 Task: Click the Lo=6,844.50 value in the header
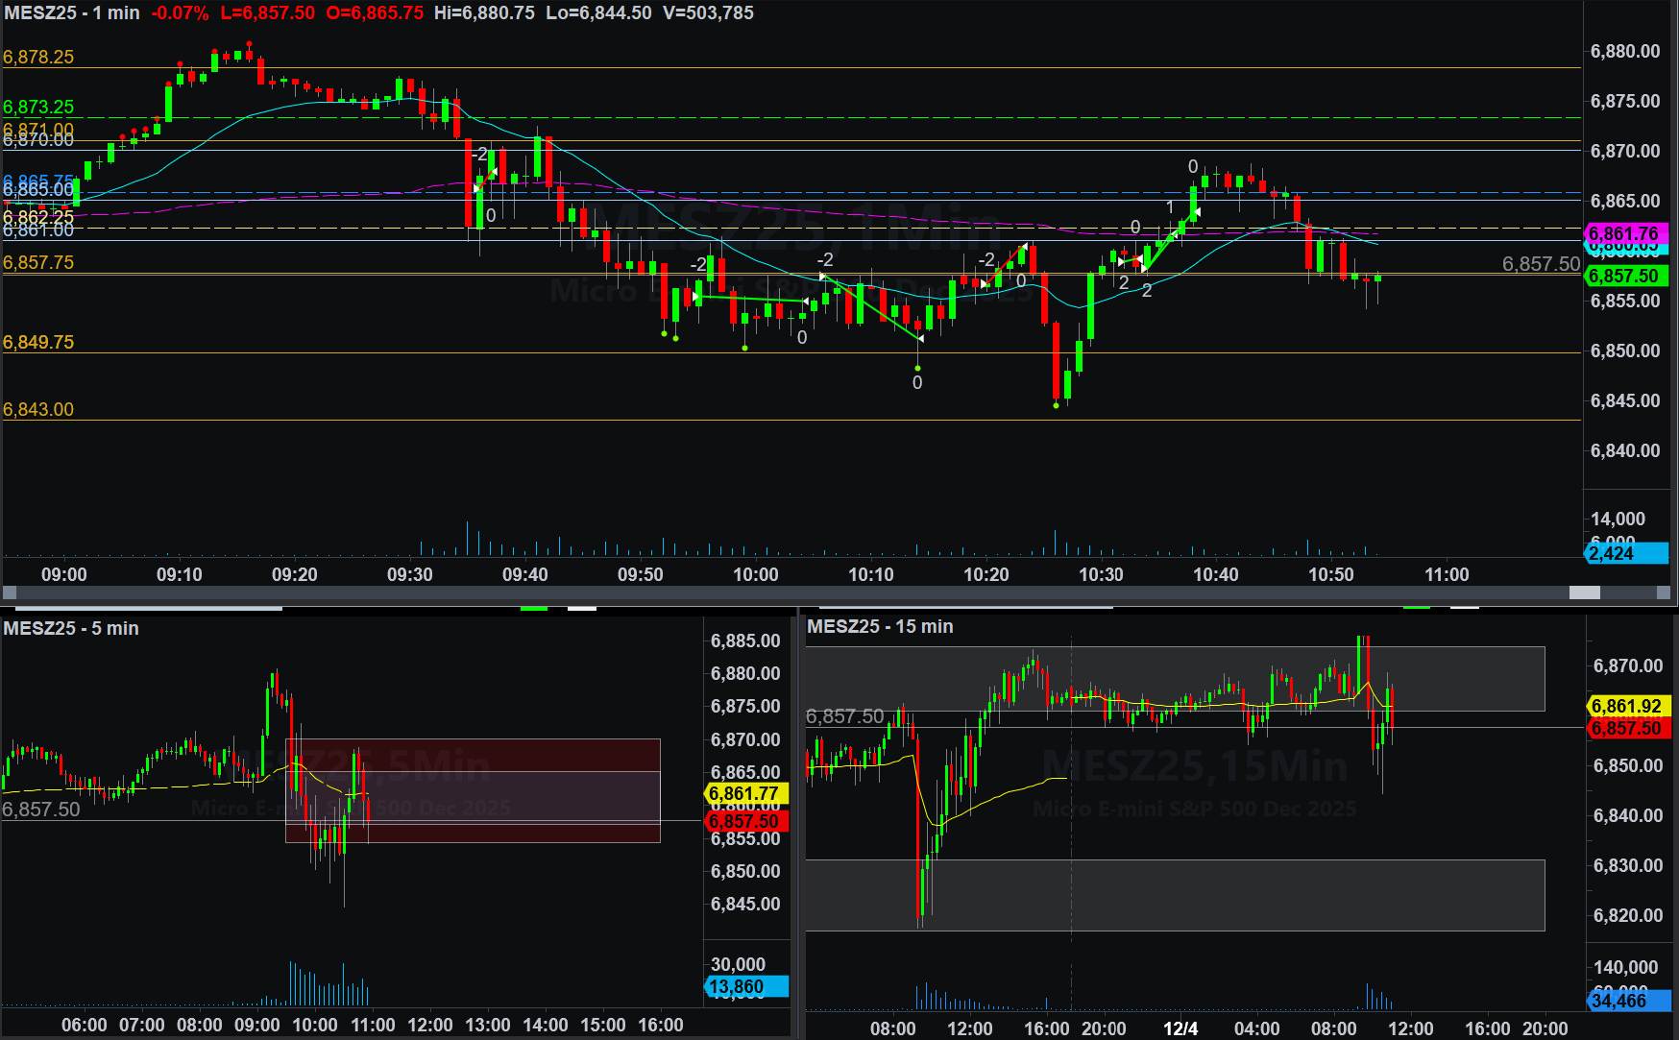click(598, 13)
